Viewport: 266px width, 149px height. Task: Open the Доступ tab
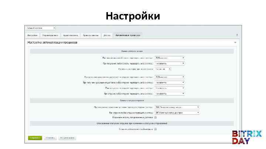click(107, 35)
